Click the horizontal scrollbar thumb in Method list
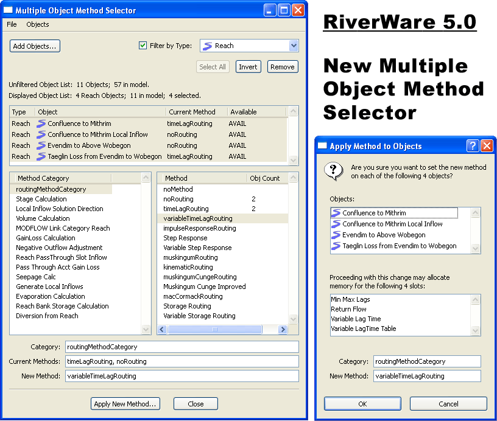The height and width of the screenshot is (421, 497). point(215,330)
